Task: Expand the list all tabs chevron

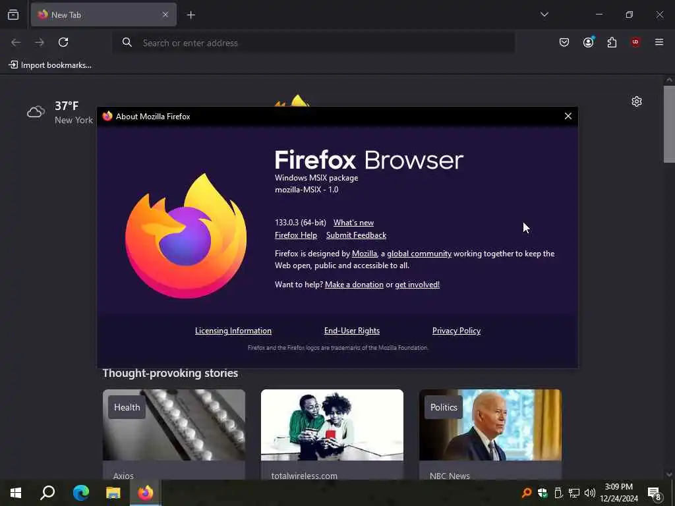Action: pos(544,14)
